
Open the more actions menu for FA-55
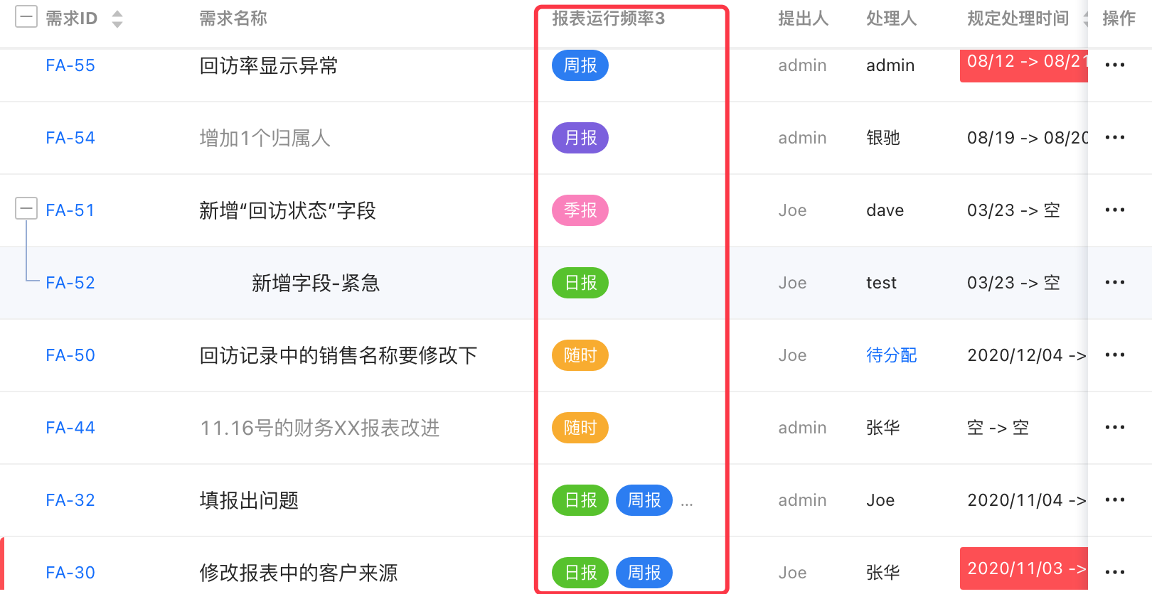pos(1114,65)
